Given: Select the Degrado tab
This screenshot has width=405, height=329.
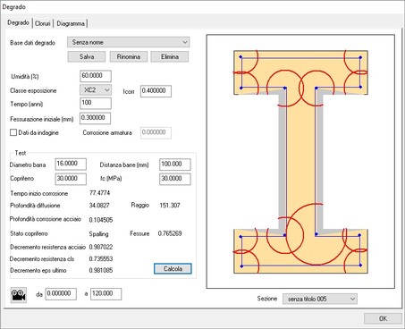Looking at the screenshot, I should click(18, 22).
